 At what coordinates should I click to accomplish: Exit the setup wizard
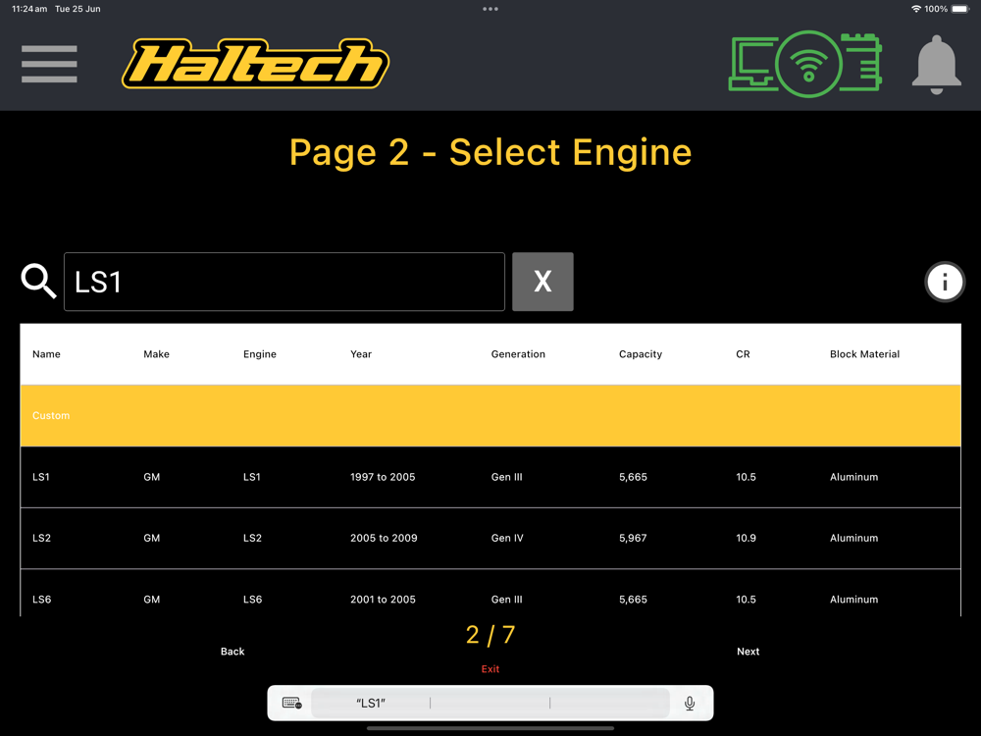(x=490, y=669)
